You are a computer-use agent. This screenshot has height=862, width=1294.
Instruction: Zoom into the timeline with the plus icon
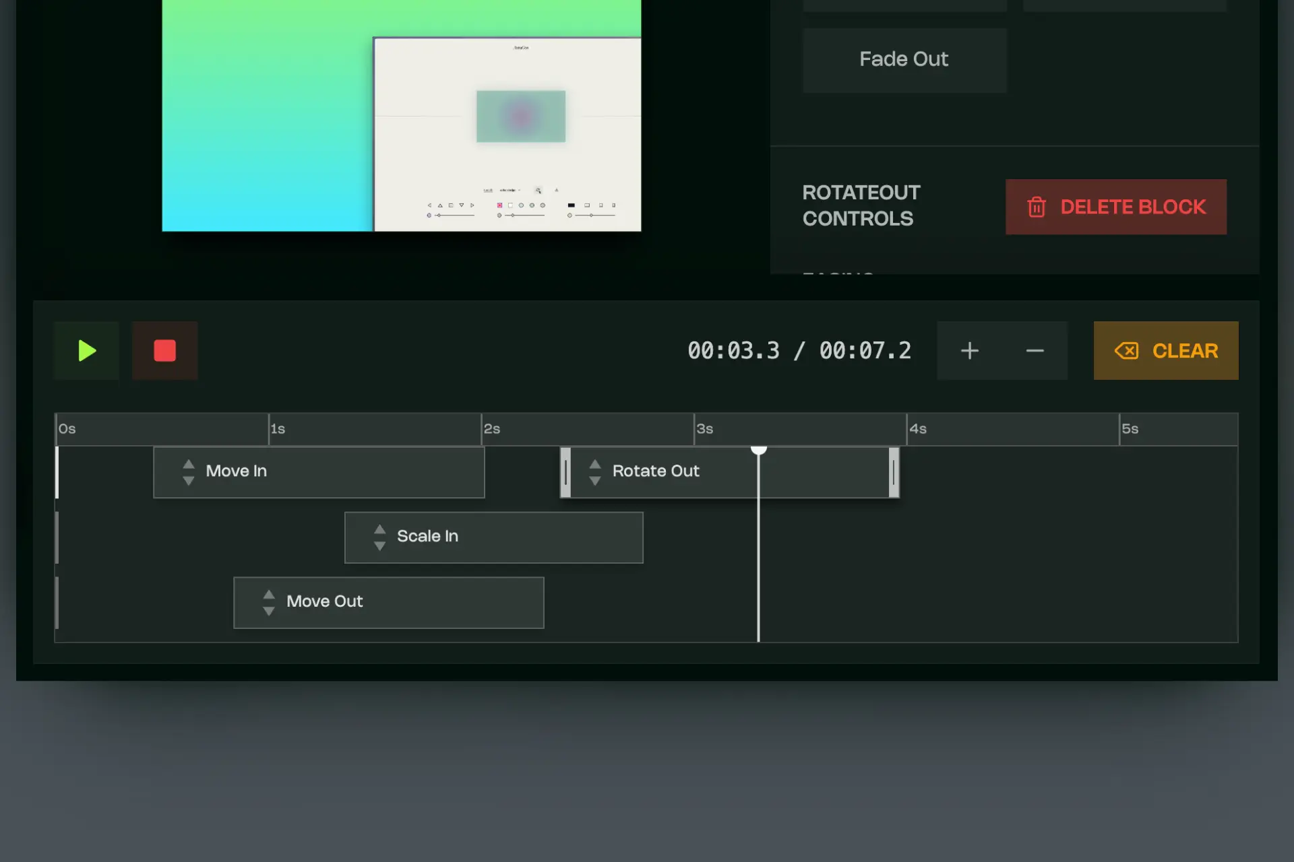click(970, 350)
